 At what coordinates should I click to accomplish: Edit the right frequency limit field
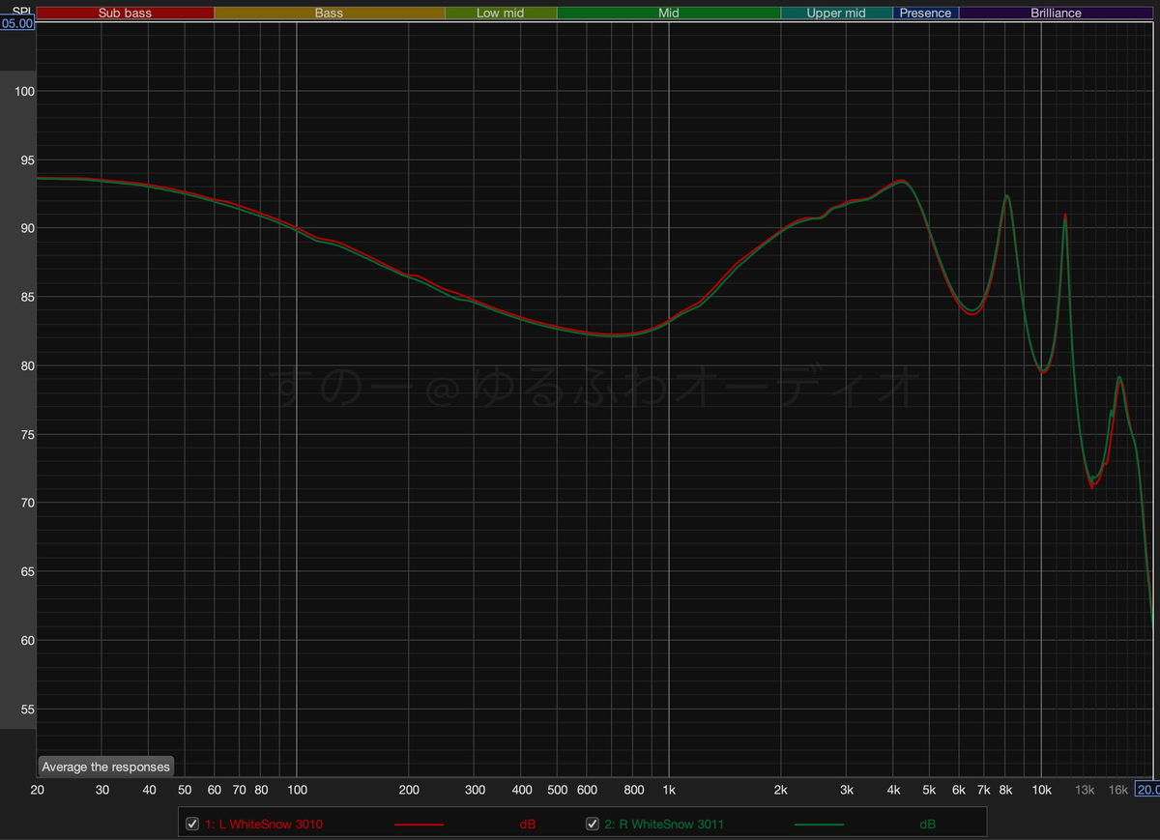1146,790
